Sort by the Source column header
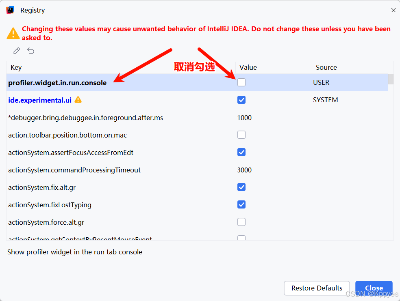This screenshot has width=400, height=301. [x=352, y=67]
